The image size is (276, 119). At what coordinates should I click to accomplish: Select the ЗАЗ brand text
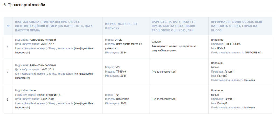pyautogui.click(x=117, y=67)
